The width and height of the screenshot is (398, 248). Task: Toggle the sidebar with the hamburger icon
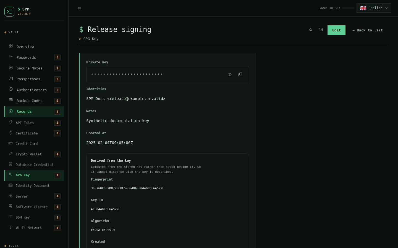[x=79, y=8]
